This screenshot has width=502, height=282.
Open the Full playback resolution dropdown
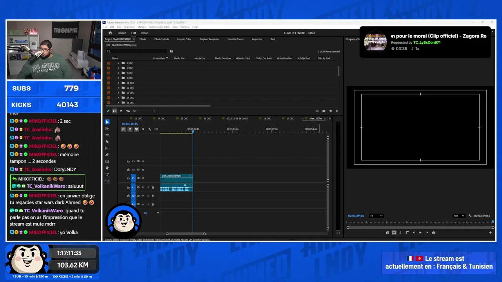459,216
